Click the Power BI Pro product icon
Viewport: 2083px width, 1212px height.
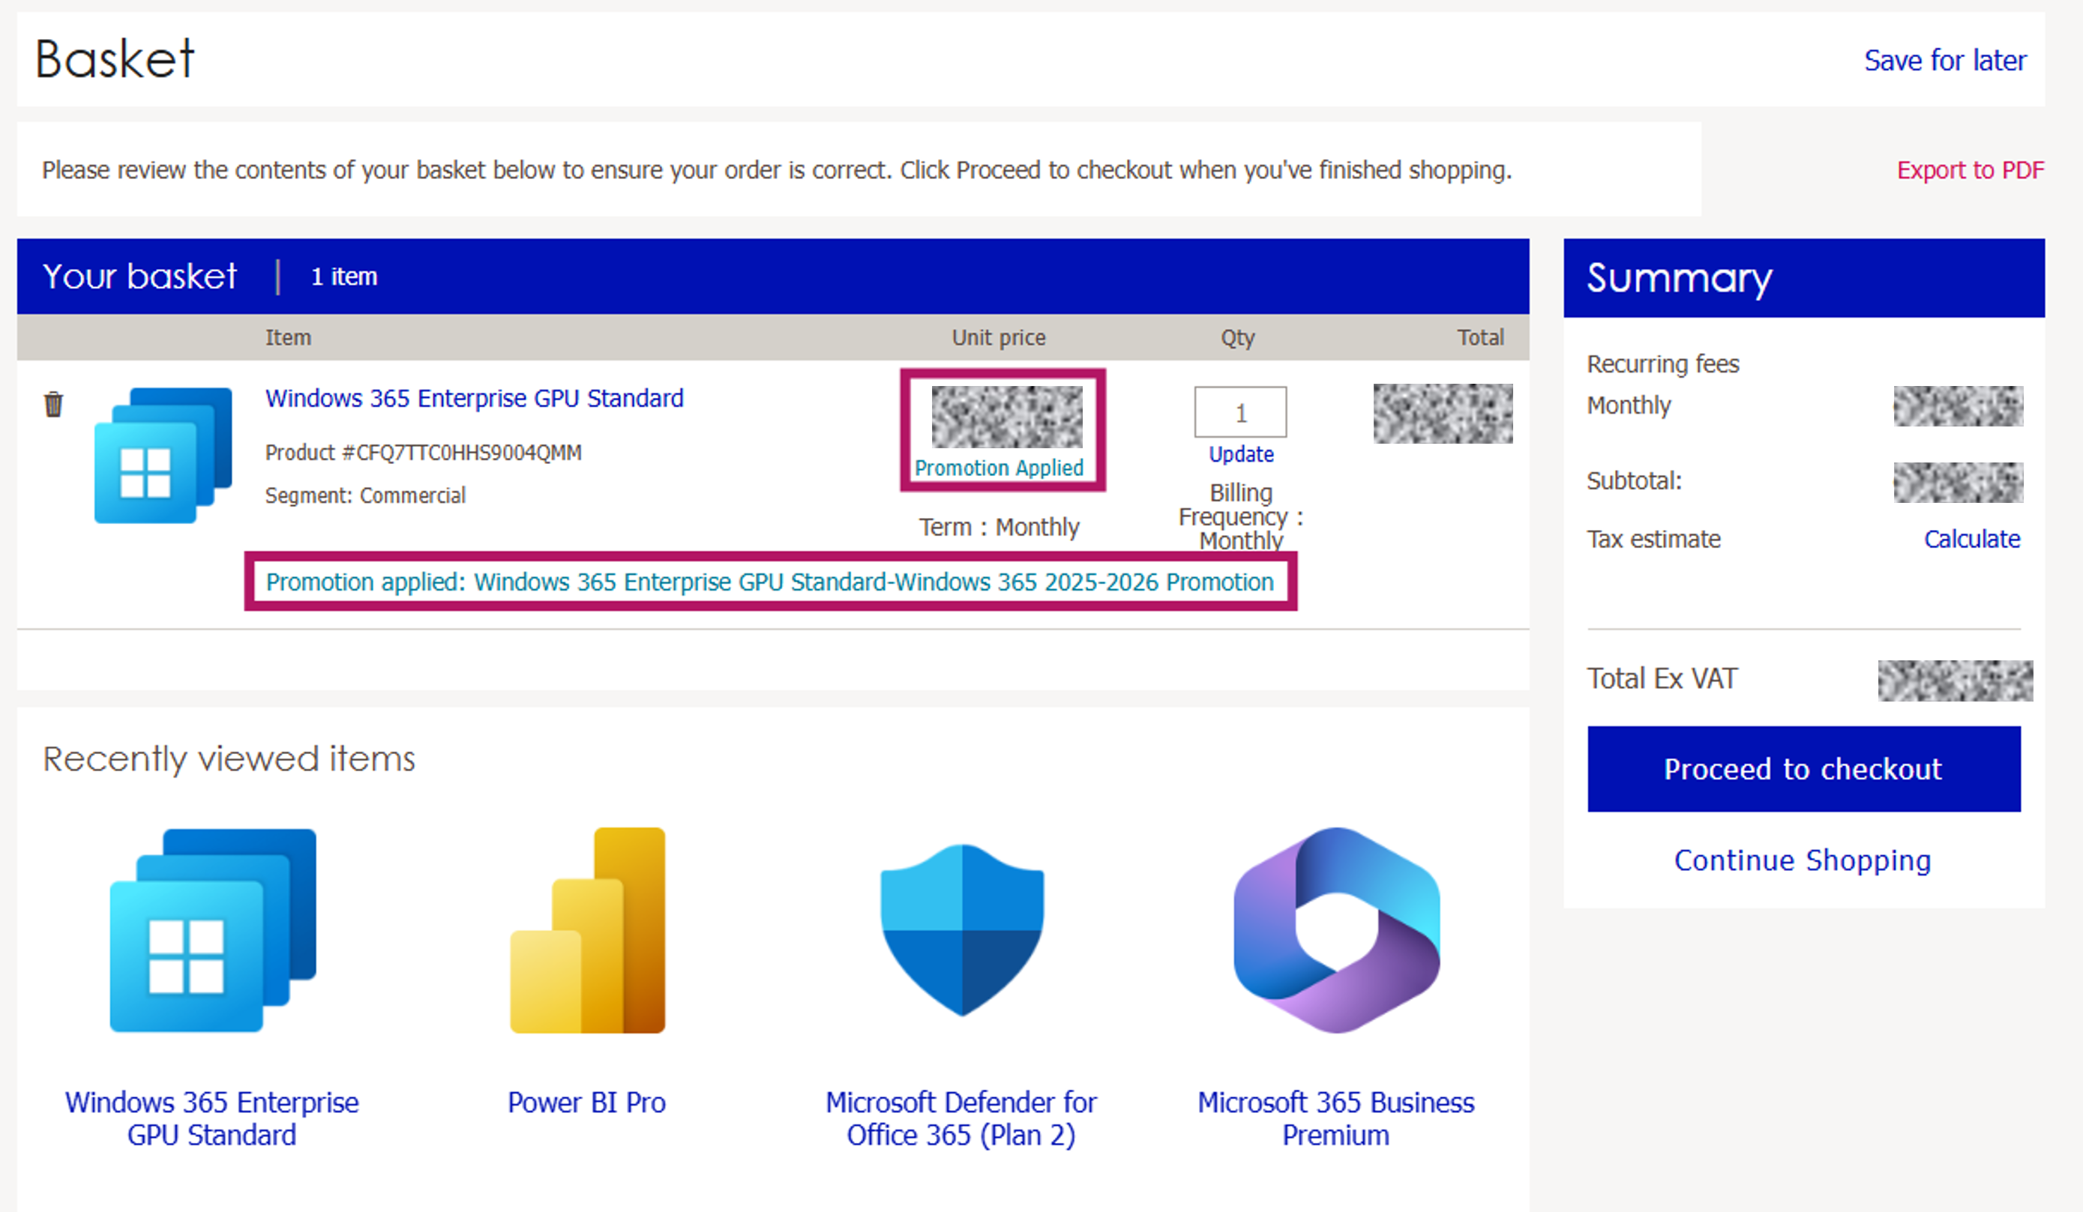coord(587,930)
